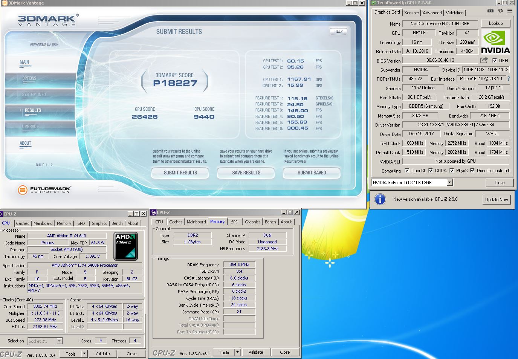Click the AMD Athlon II logo
The width and height of the screenshot is (518, 359).
pos(125,246)
